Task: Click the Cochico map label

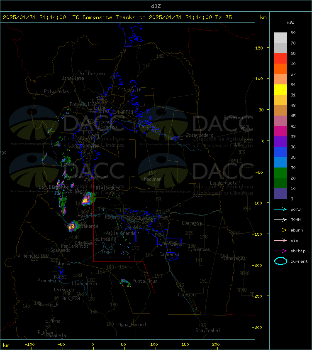Action: 187,295
